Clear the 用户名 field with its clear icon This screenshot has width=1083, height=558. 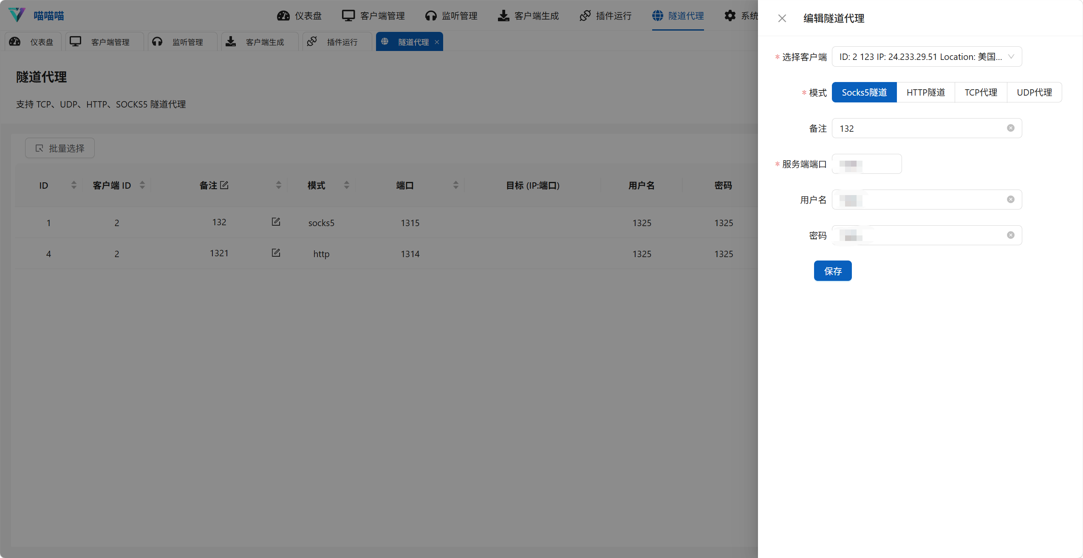(x=1010, y=199)
